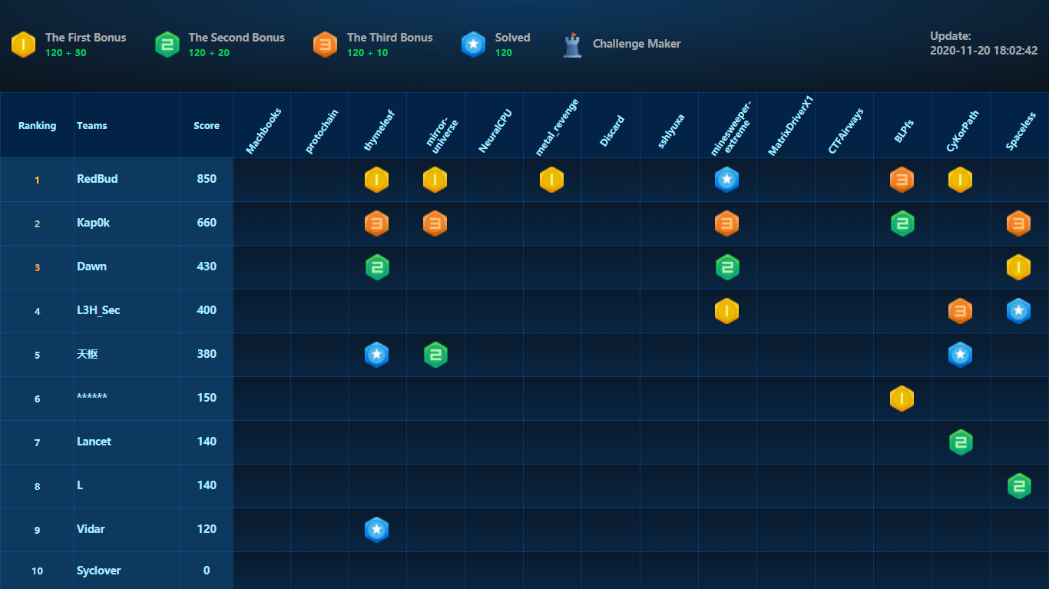Click the gold First Bonus legend icon
The height and width of the screenshot is (589, 1049).
[23, 45]
